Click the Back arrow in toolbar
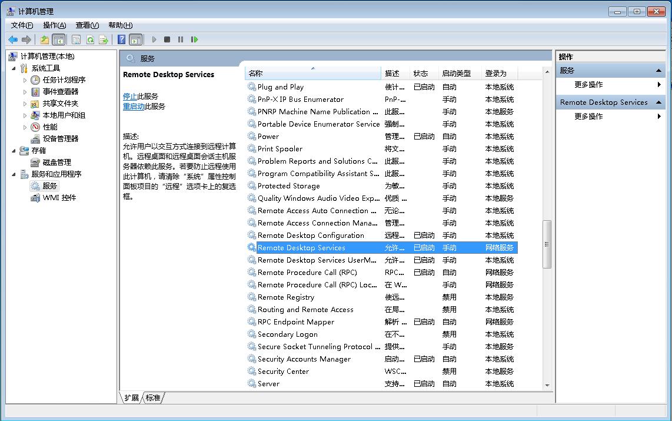 13,39
